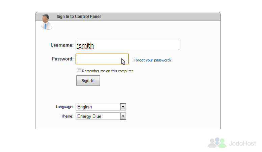Screen dimensions: 262x152
Task: Click the Theme label
Action: [x=67, y=116]
